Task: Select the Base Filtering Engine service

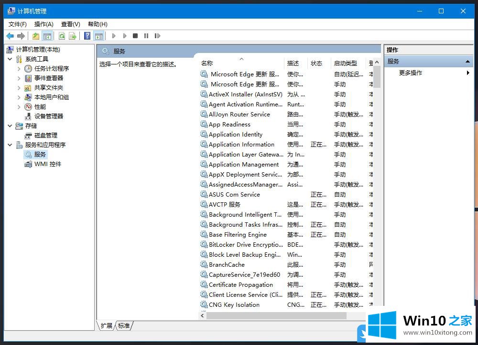Action: (238, 235)
